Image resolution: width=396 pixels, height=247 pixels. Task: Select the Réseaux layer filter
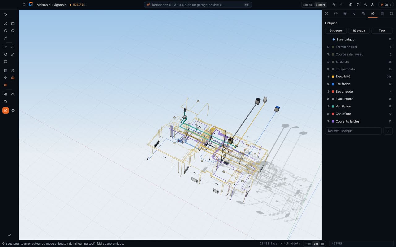click(359, 31)
